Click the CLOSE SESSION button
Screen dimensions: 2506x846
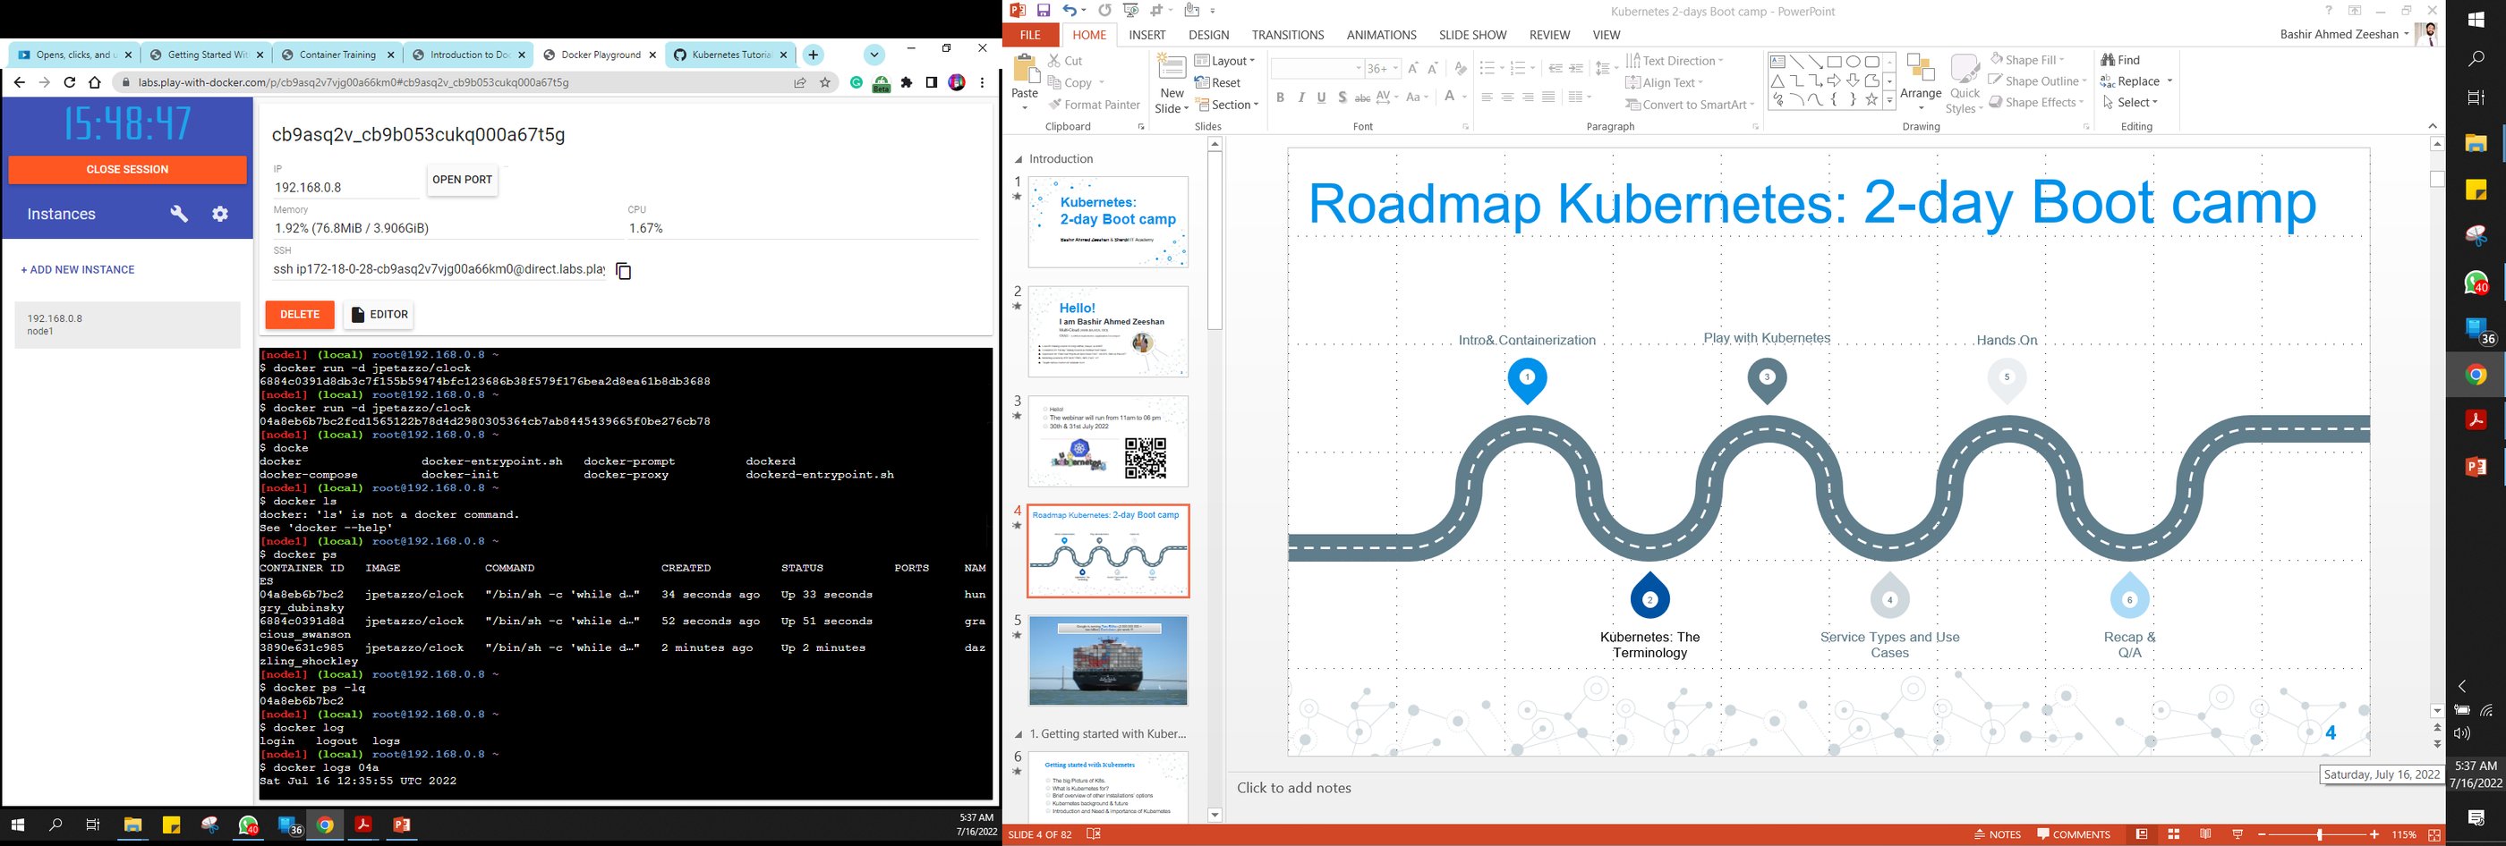(x=127, y=169)
